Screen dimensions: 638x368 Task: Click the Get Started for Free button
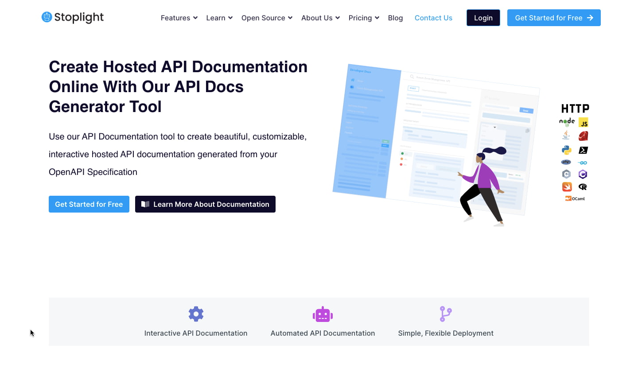tap(89, 204)
